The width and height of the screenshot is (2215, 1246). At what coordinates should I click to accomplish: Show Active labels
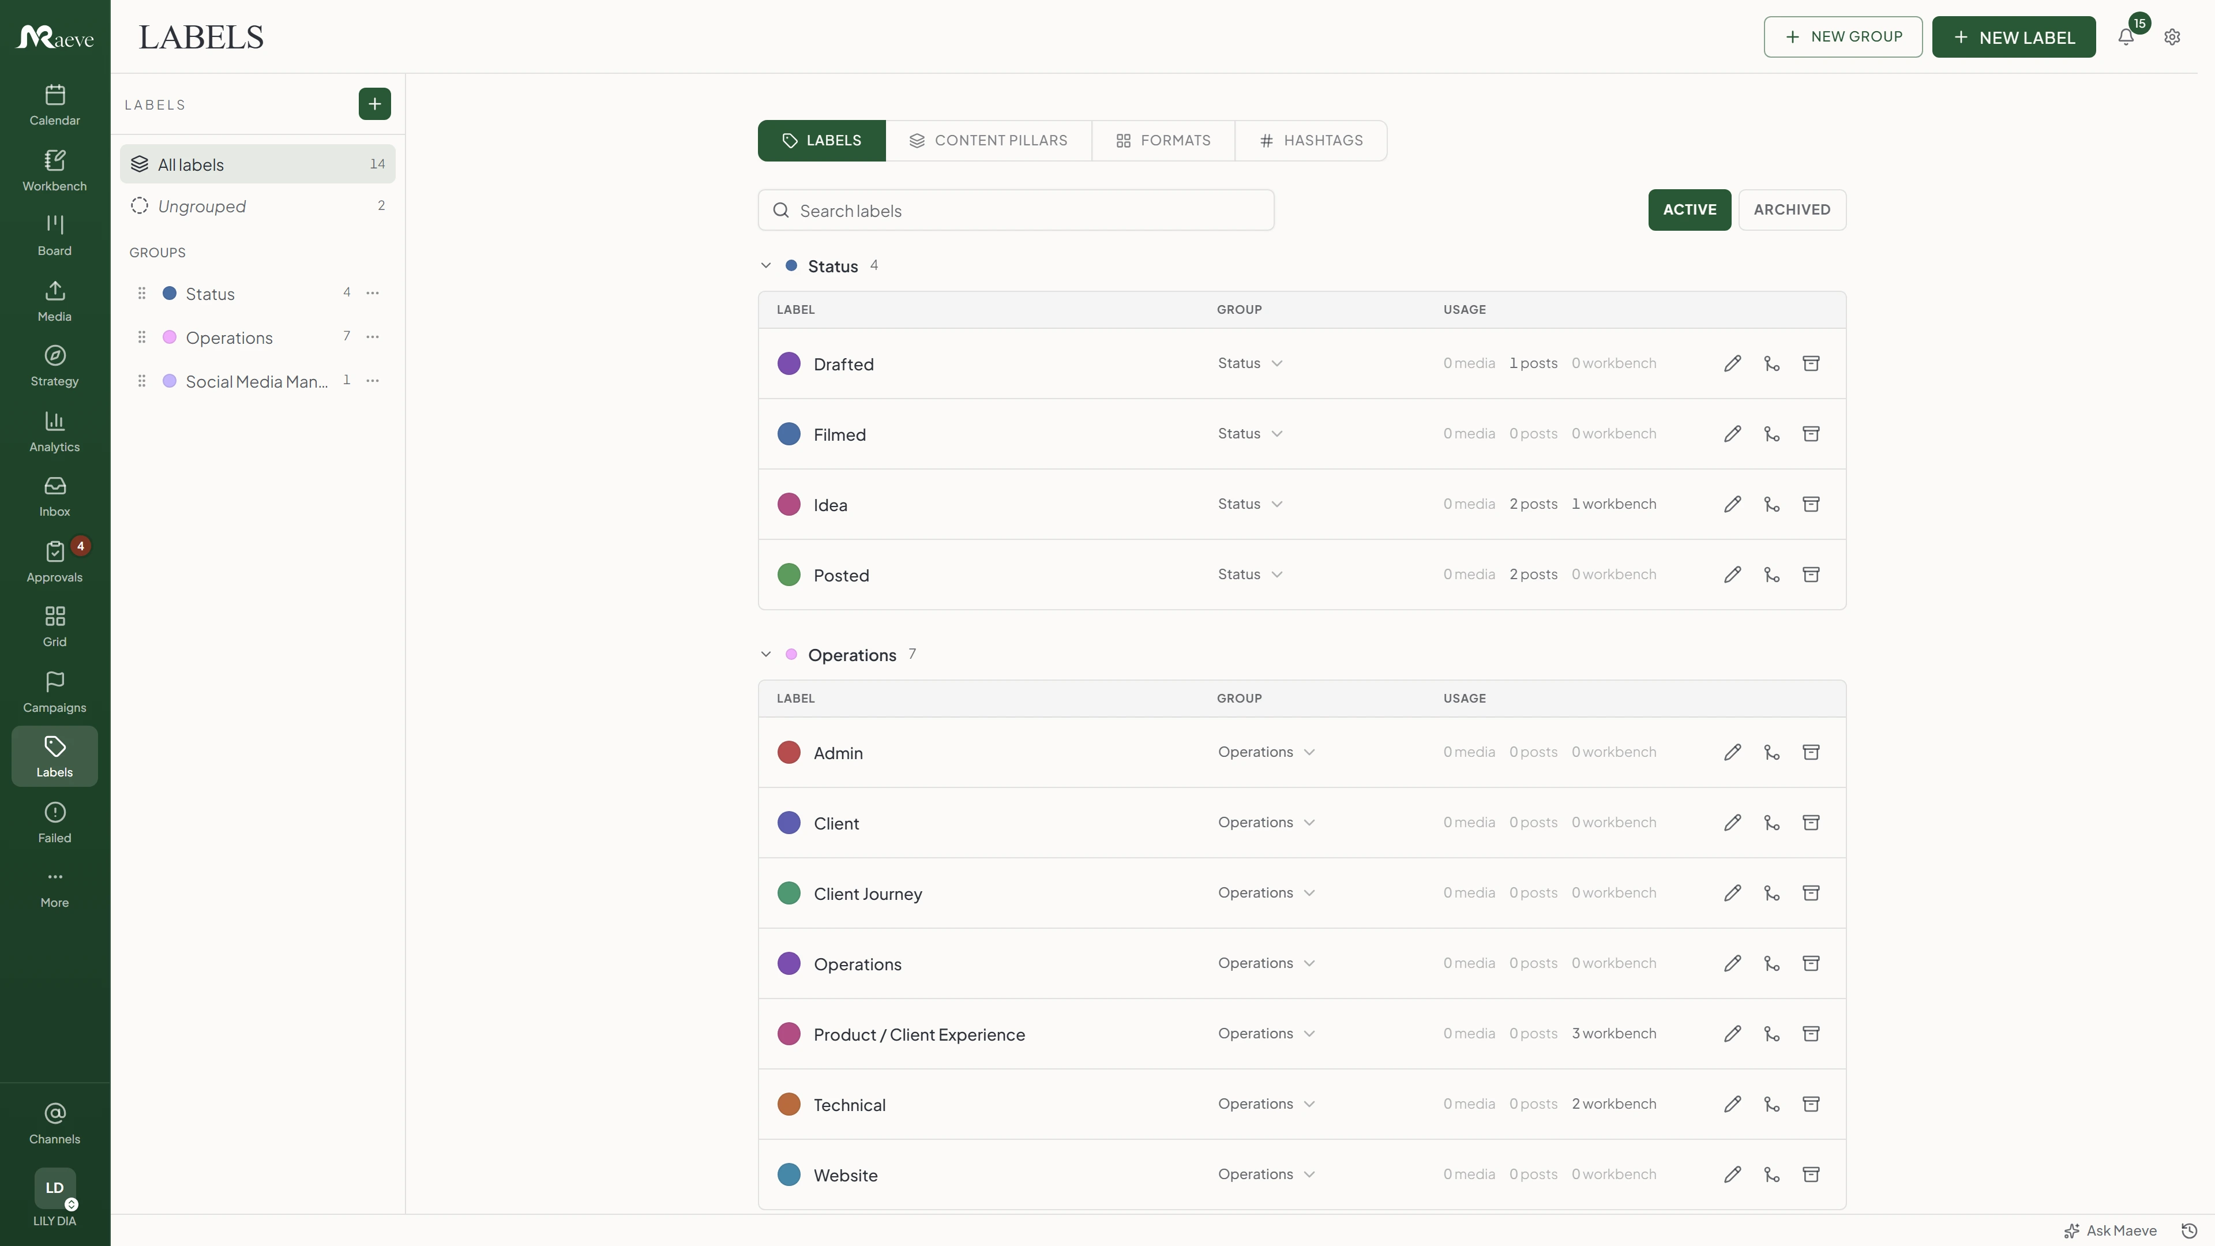[x=1689, y=210]
